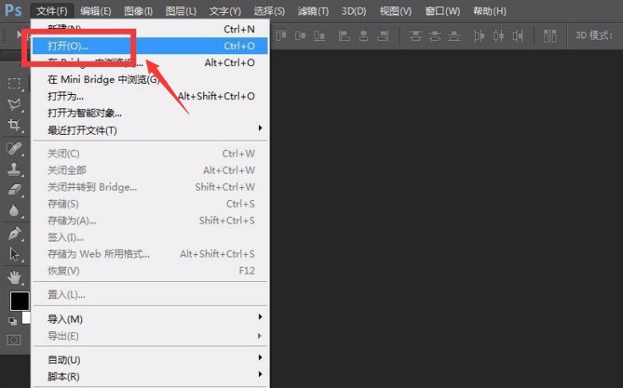
Task: Click Align Bottom Edges icon
Action: (x=319, y=36)
